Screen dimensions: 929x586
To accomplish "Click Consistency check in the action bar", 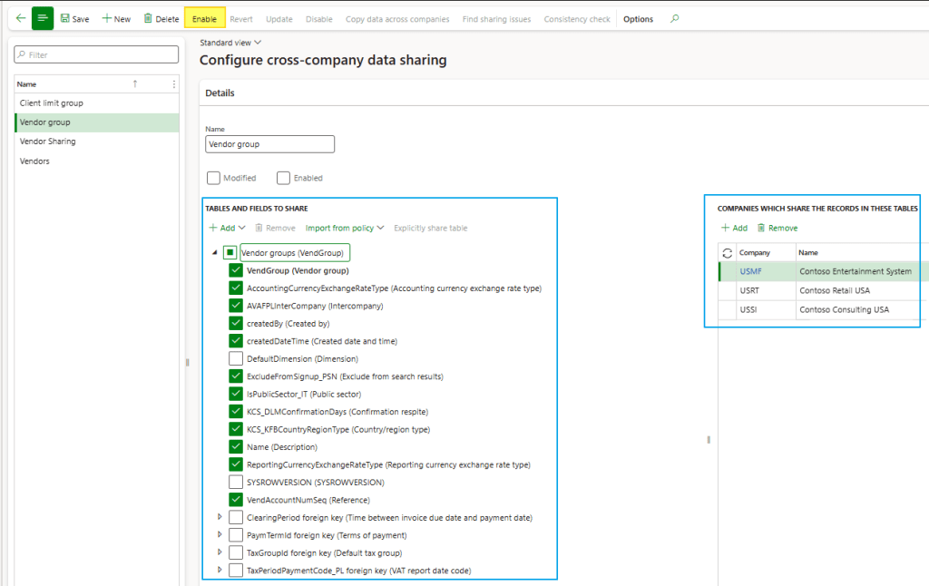I will coord(577,19).
